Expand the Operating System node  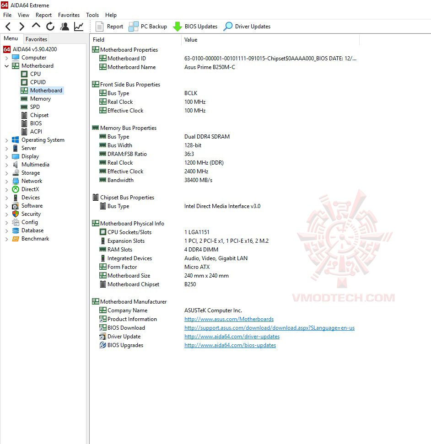[x=6, y=140]
